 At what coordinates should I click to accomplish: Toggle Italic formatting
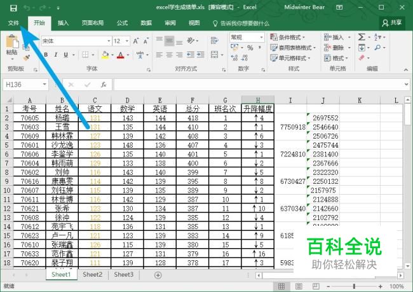(56, 55)
